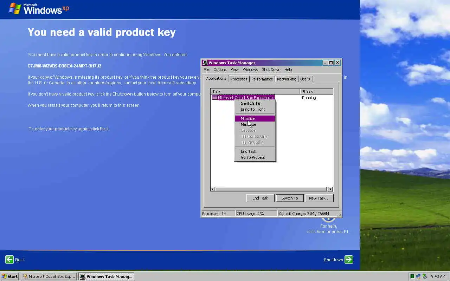450x281 pixels.
Task: Click the green Back arrow icon
Action: (9, 260)
